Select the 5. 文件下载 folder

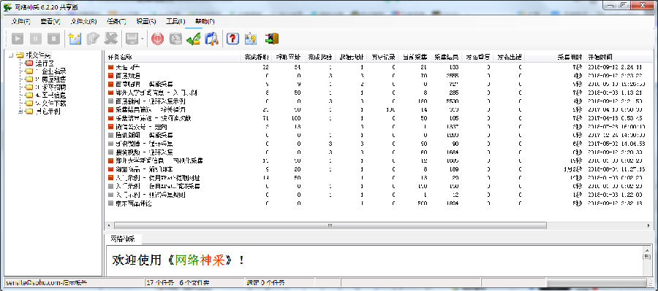coord(50,104)
